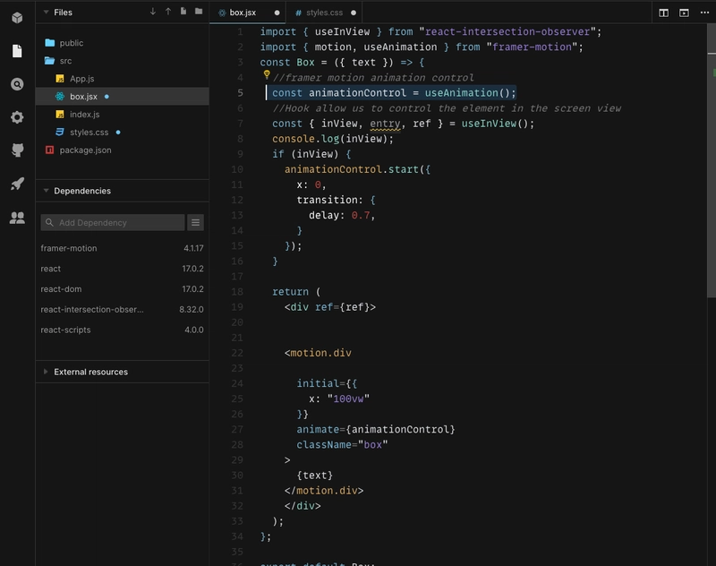Click line number 5 in the gutter
The width and height of the screenshot is (716, 566).
click(240, 93)
